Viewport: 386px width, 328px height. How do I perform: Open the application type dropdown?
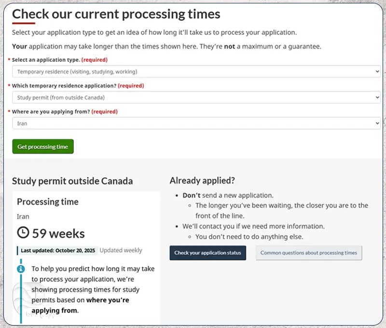tap(196, 71)
